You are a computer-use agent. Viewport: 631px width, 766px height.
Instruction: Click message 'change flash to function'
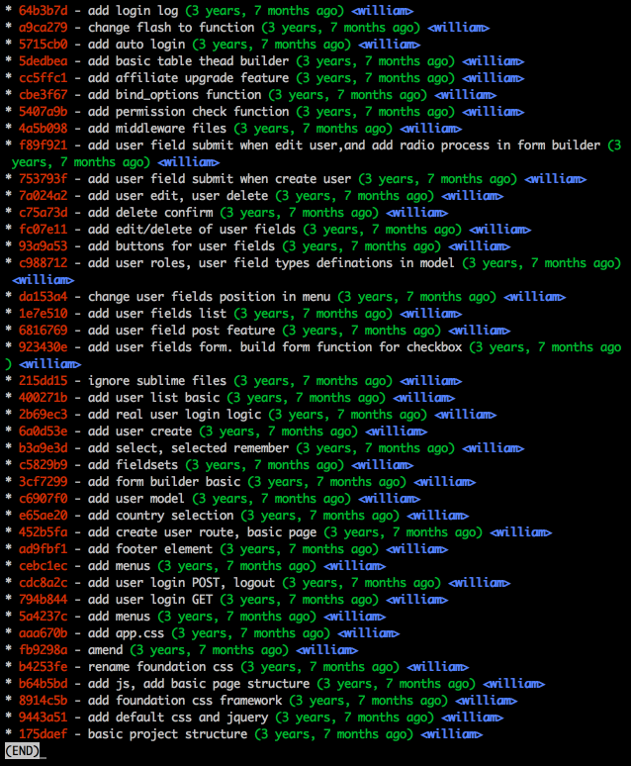click(x=171, y=28)
